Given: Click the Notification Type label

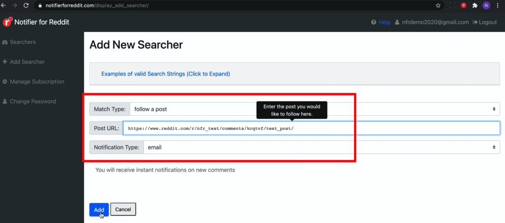Looking at the screenshot, I should pos(116,148).
